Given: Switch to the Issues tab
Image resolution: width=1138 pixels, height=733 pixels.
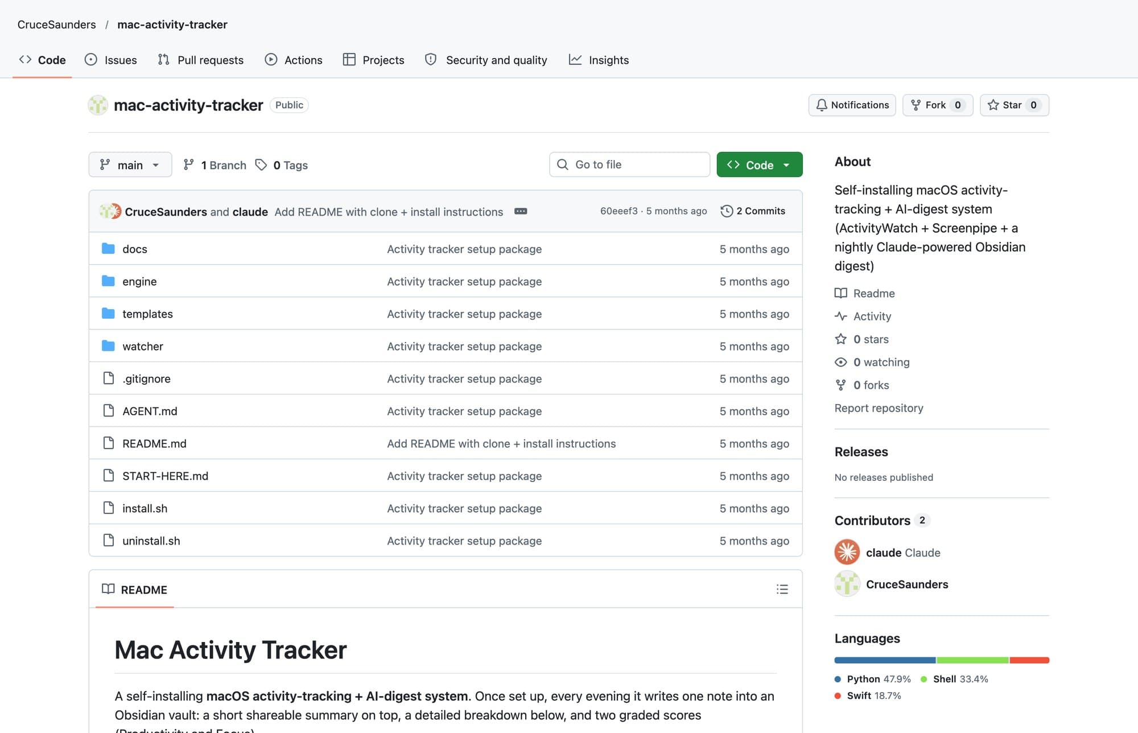Looking at the screenshot, I should [x=111, y=60].
